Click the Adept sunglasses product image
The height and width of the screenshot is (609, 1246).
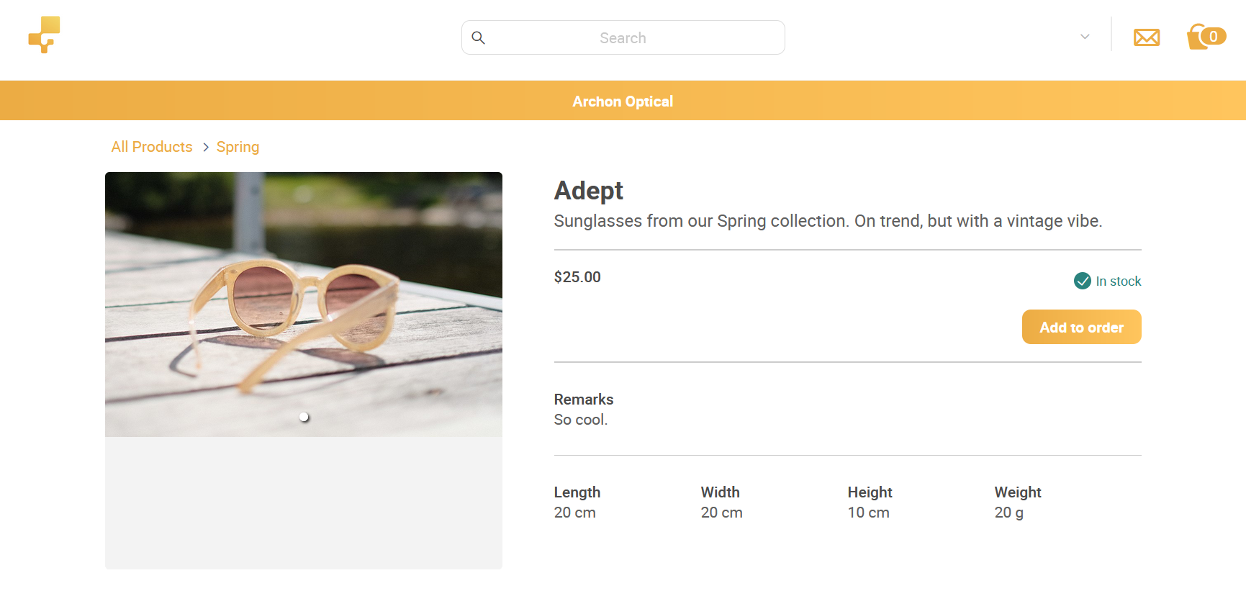304,304
